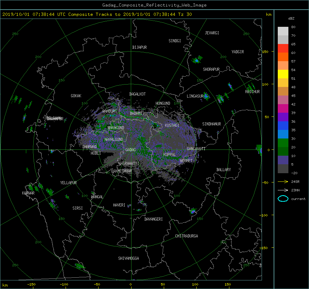Click the GADAG radar center label
Screen dimensions: 309x289
(130, 150)
